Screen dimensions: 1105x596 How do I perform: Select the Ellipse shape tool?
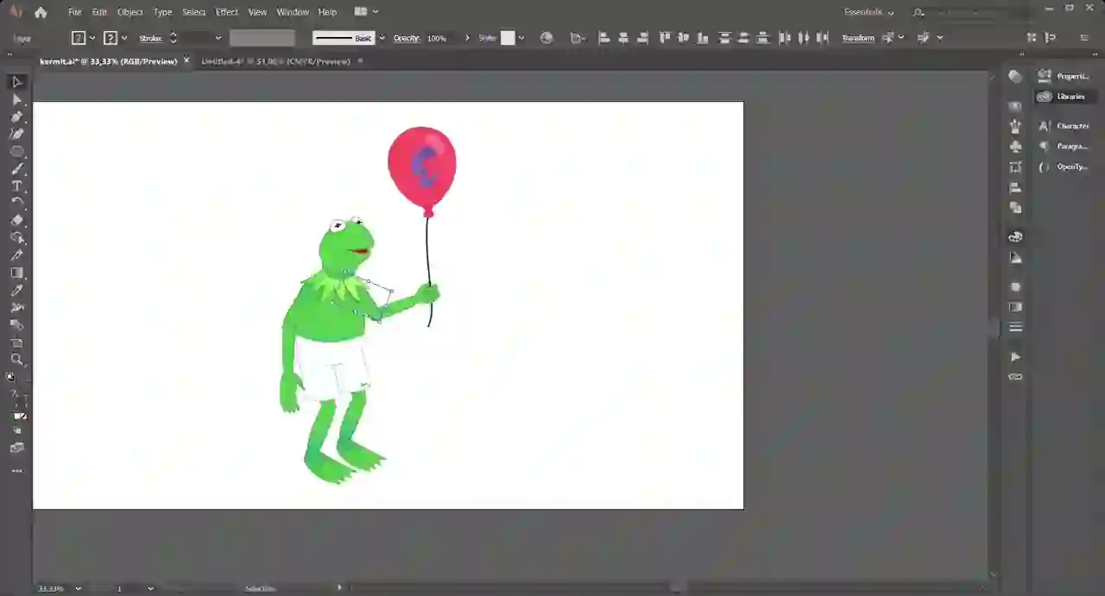coord(16,152)
